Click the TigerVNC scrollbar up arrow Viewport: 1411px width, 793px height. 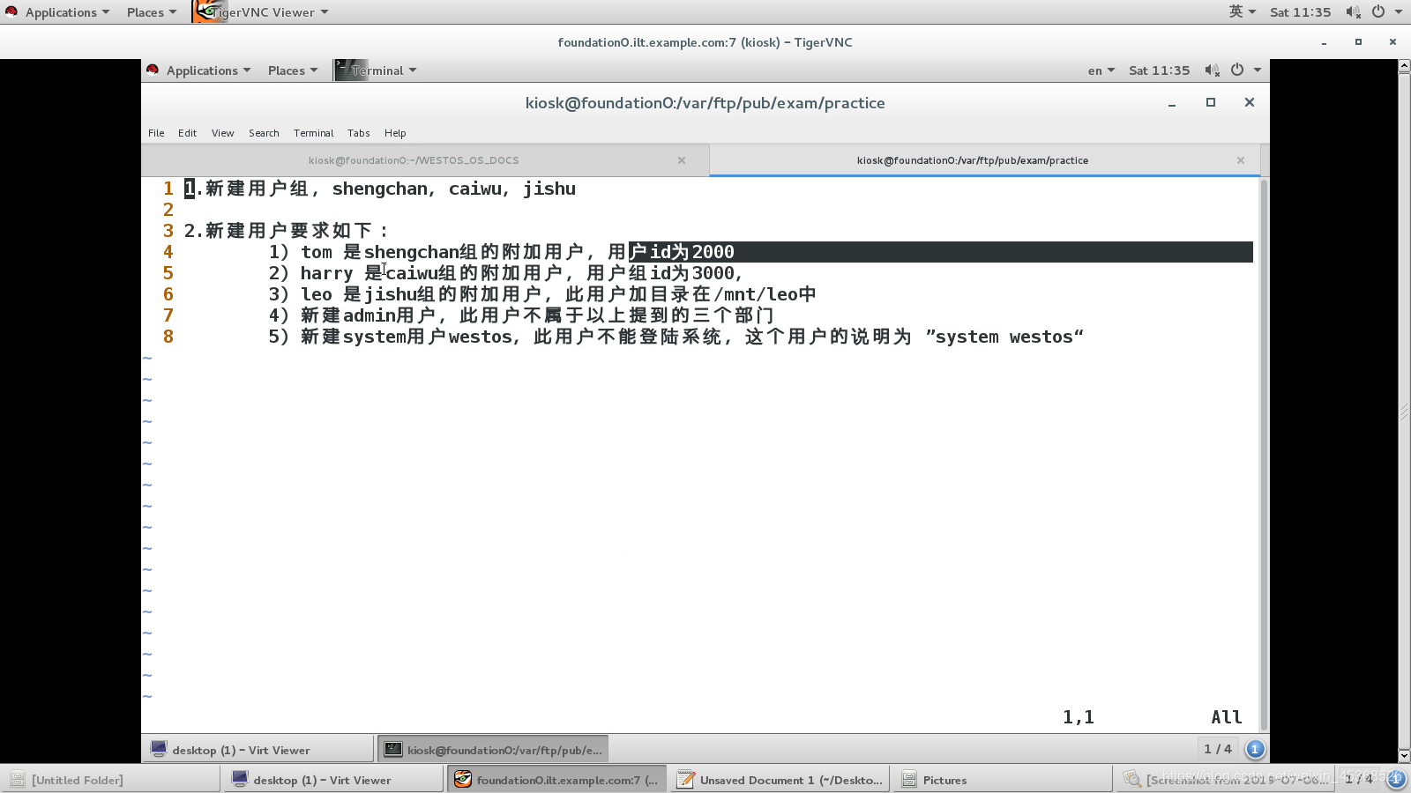(x=1404, y=66)
